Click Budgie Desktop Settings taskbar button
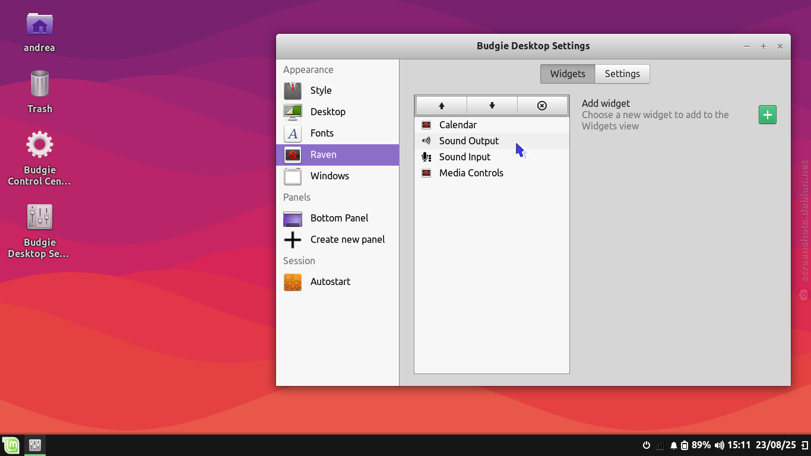Screen dimensions: 811x456 tap(34, 445)
